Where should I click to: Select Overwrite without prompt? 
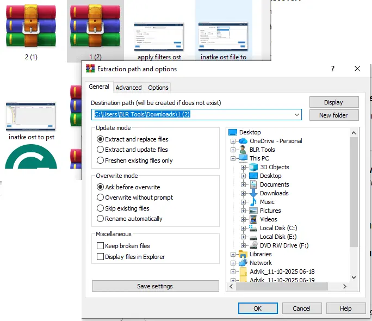pyautogui.click(x=135, y=197)
